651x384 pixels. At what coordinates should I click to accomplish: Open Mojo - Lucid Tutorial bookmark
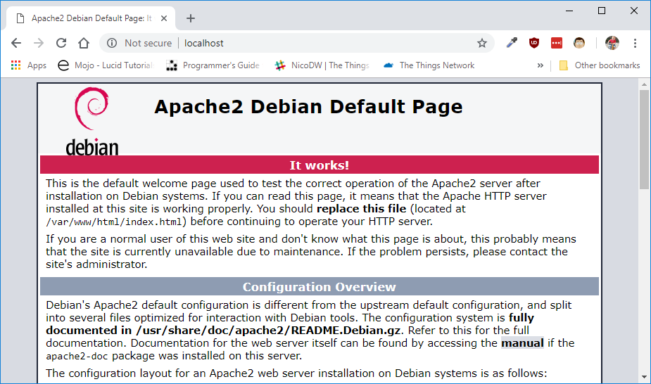click(106, 65)
